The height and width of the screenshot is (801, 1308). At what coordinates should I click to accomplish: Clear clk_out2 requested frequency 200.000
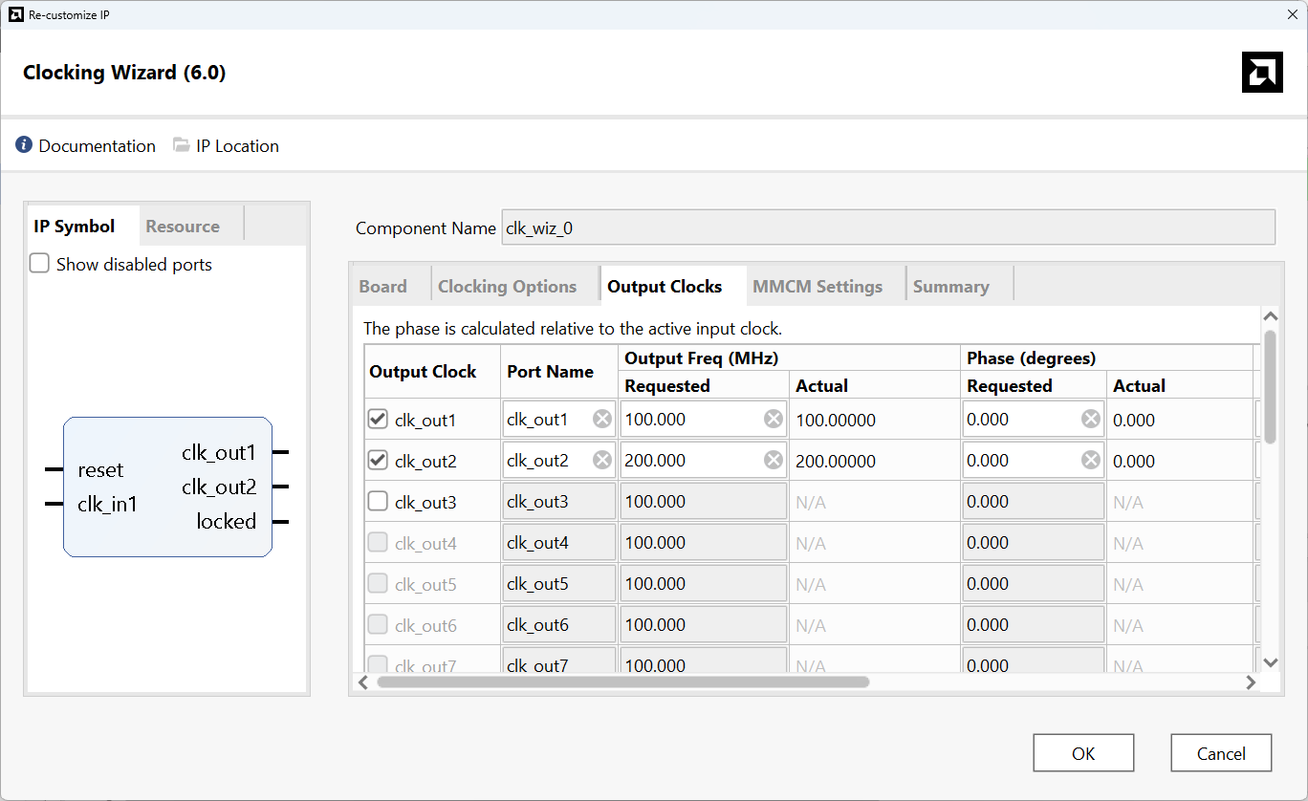773,461
